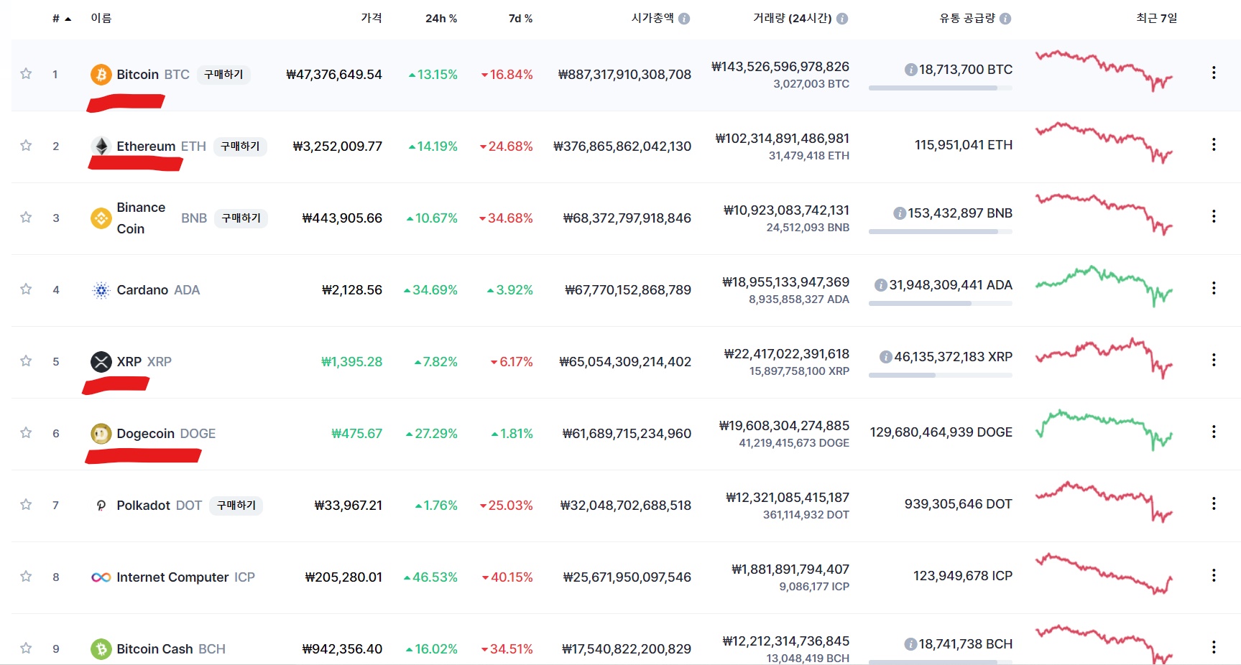Favorite Dogecoin with the star icon
Viewport: 1241px width, 665px height.
pos(26,433)
